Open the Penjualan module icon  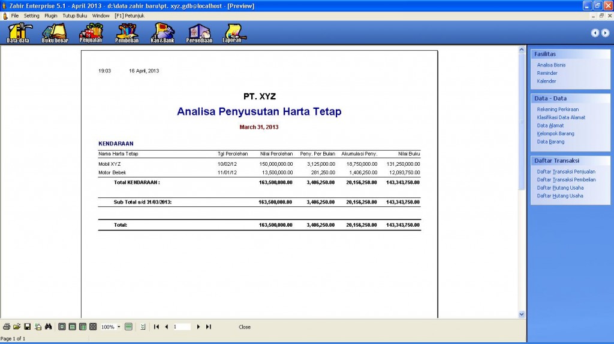(91, 33)
